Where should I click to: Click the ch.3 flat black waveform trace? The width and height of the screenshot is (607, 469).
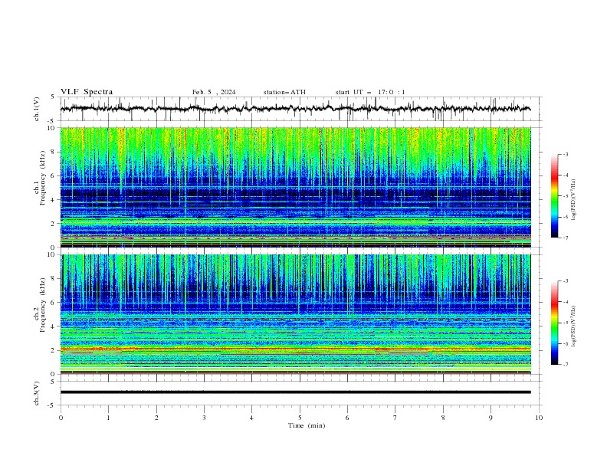295,392
